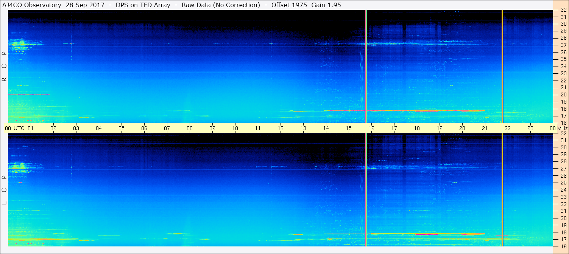
Task: Click the 16 MHz label of LCP panel
Action: (x=563, y=246)
